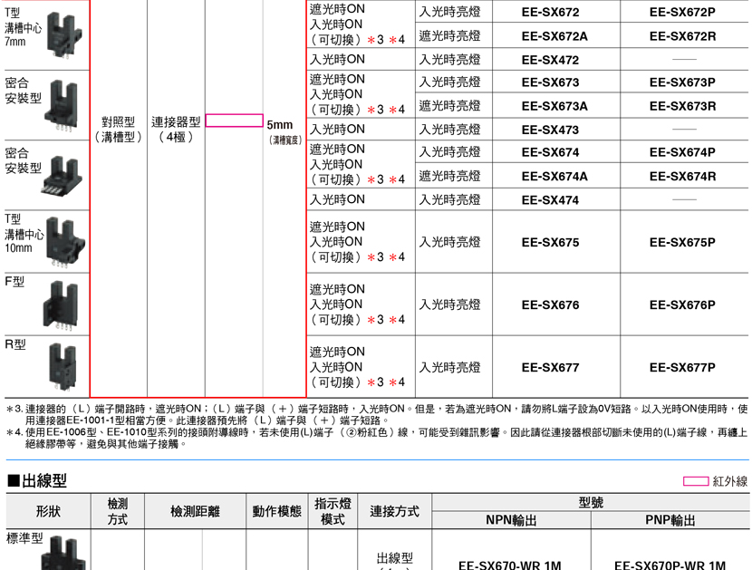Click 遮光時亮燈 in the EE-SX673A row

(450, 105)
